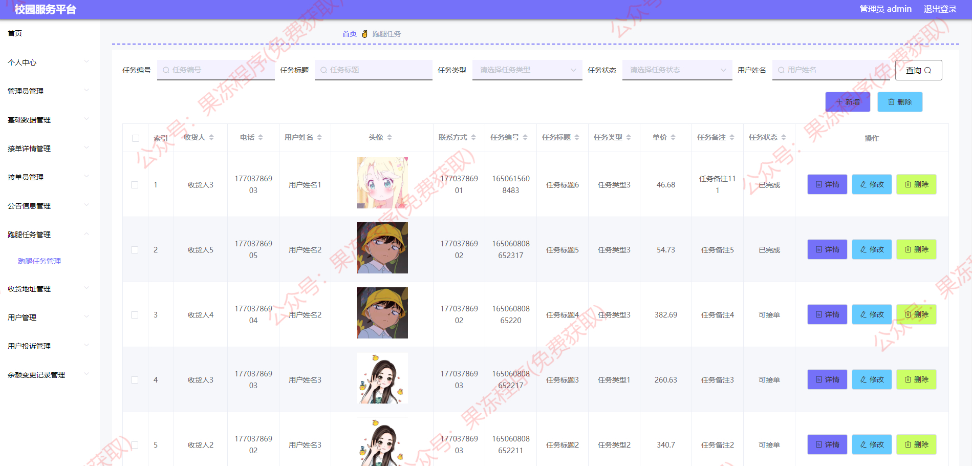Click 退出登录 to log out
Viewport: 972px width, 466px height.
pos(940,9)
